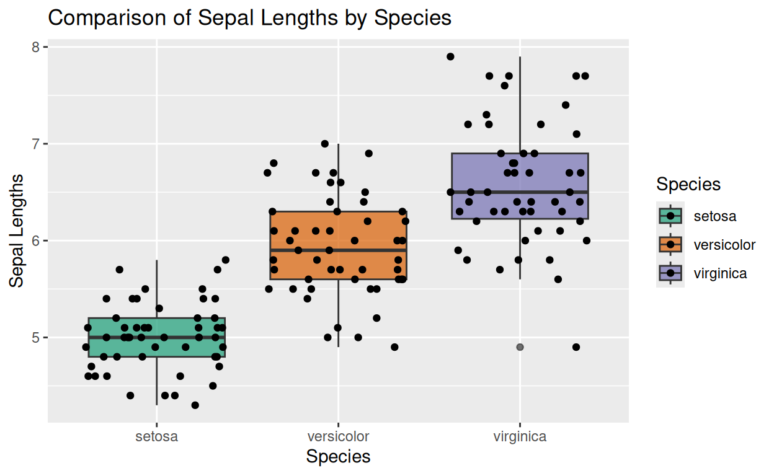Click the Species legend title
774x476 pixels.
688,184
